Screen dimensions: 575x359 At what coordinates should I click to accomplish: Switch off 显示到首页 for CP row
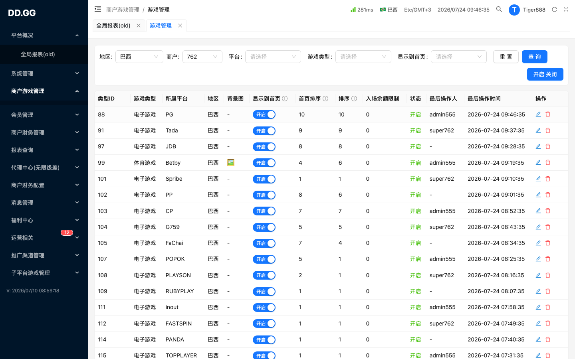264,211
